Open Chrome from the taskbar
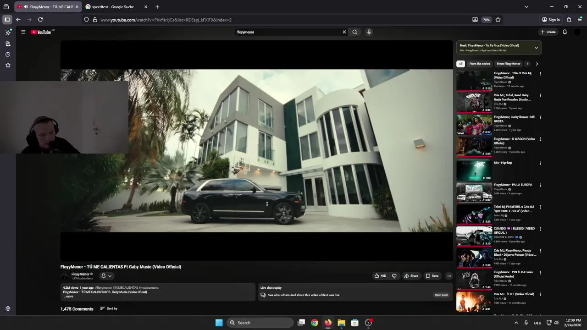 tap(315, 323)
